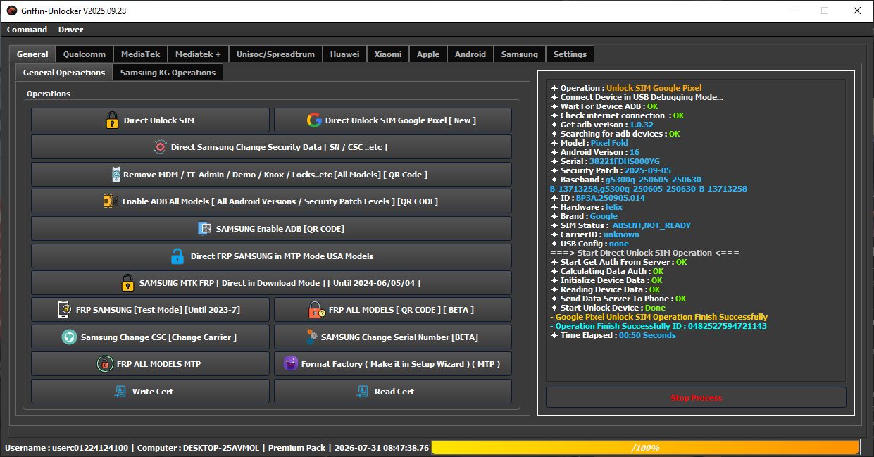Click the Baseband g5300q log line
Screen dimensions: 874x457
(x=649, y=184)
